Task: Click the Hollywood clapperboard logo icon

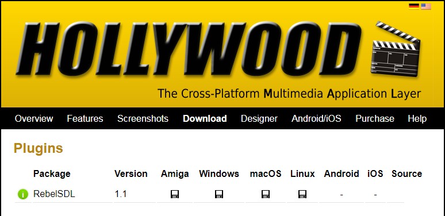Action: (x=396, y=49)
